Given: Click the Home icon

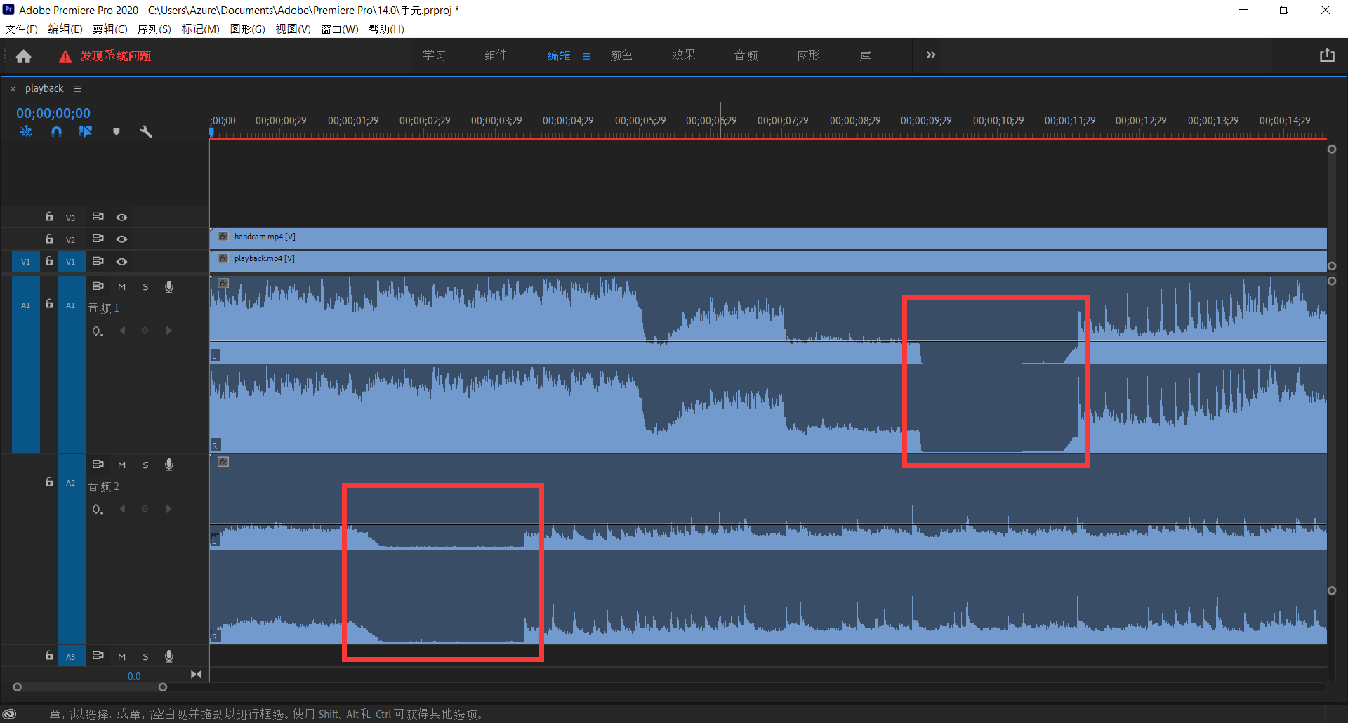Looking at the screenshot, I should [x=24, y=56].
